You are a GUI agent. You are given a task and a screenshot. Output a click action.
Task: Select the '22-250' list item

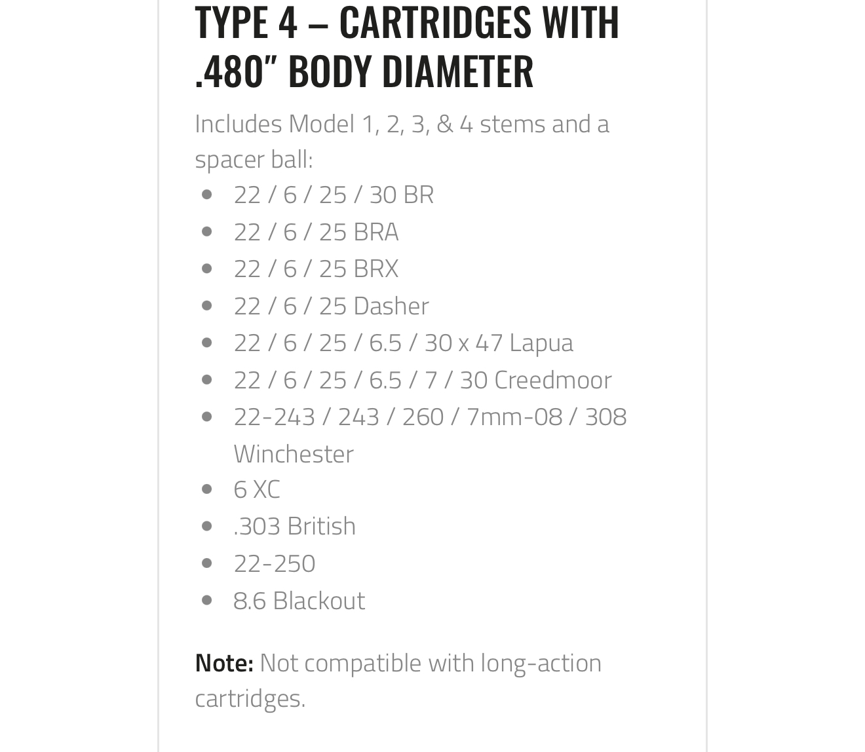click(274, 563)
